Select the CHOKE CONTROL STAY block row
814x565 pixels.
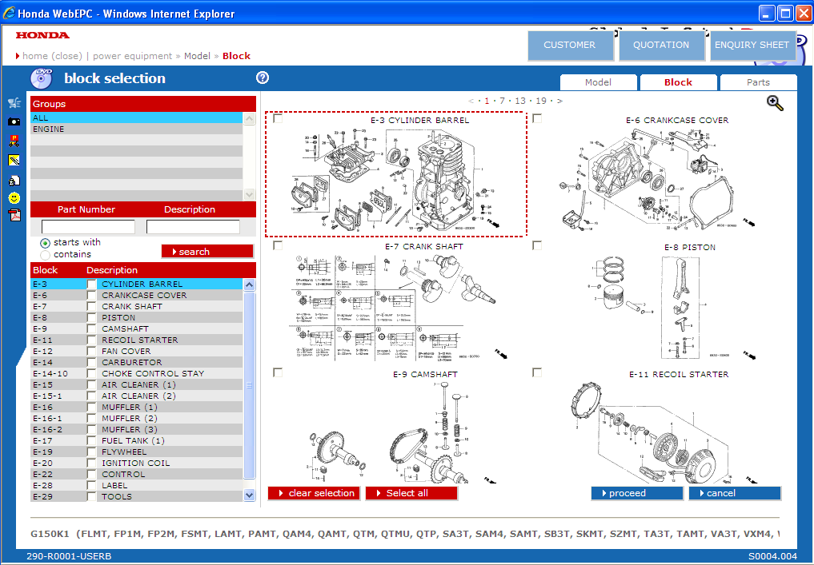pyautogui.click(x=137, y=374)
